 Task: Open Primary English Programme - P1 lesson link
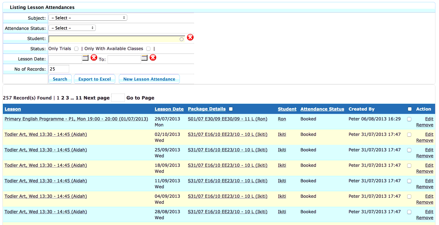point(76,119)
